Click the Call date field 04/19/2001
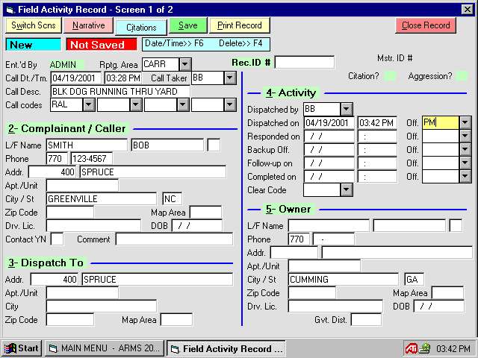478x358 pixels. coord(75,78)
